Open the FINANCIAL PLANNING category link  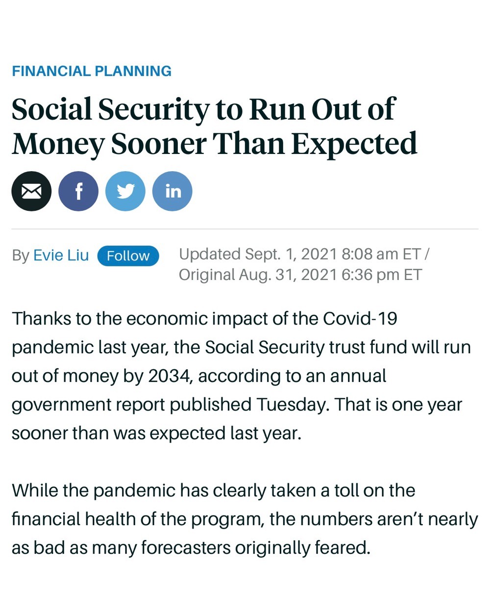coord(92,71)
